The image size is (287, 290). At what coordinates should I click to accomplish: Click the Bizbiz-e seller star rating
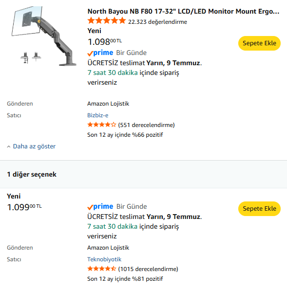tap(102, 125)
